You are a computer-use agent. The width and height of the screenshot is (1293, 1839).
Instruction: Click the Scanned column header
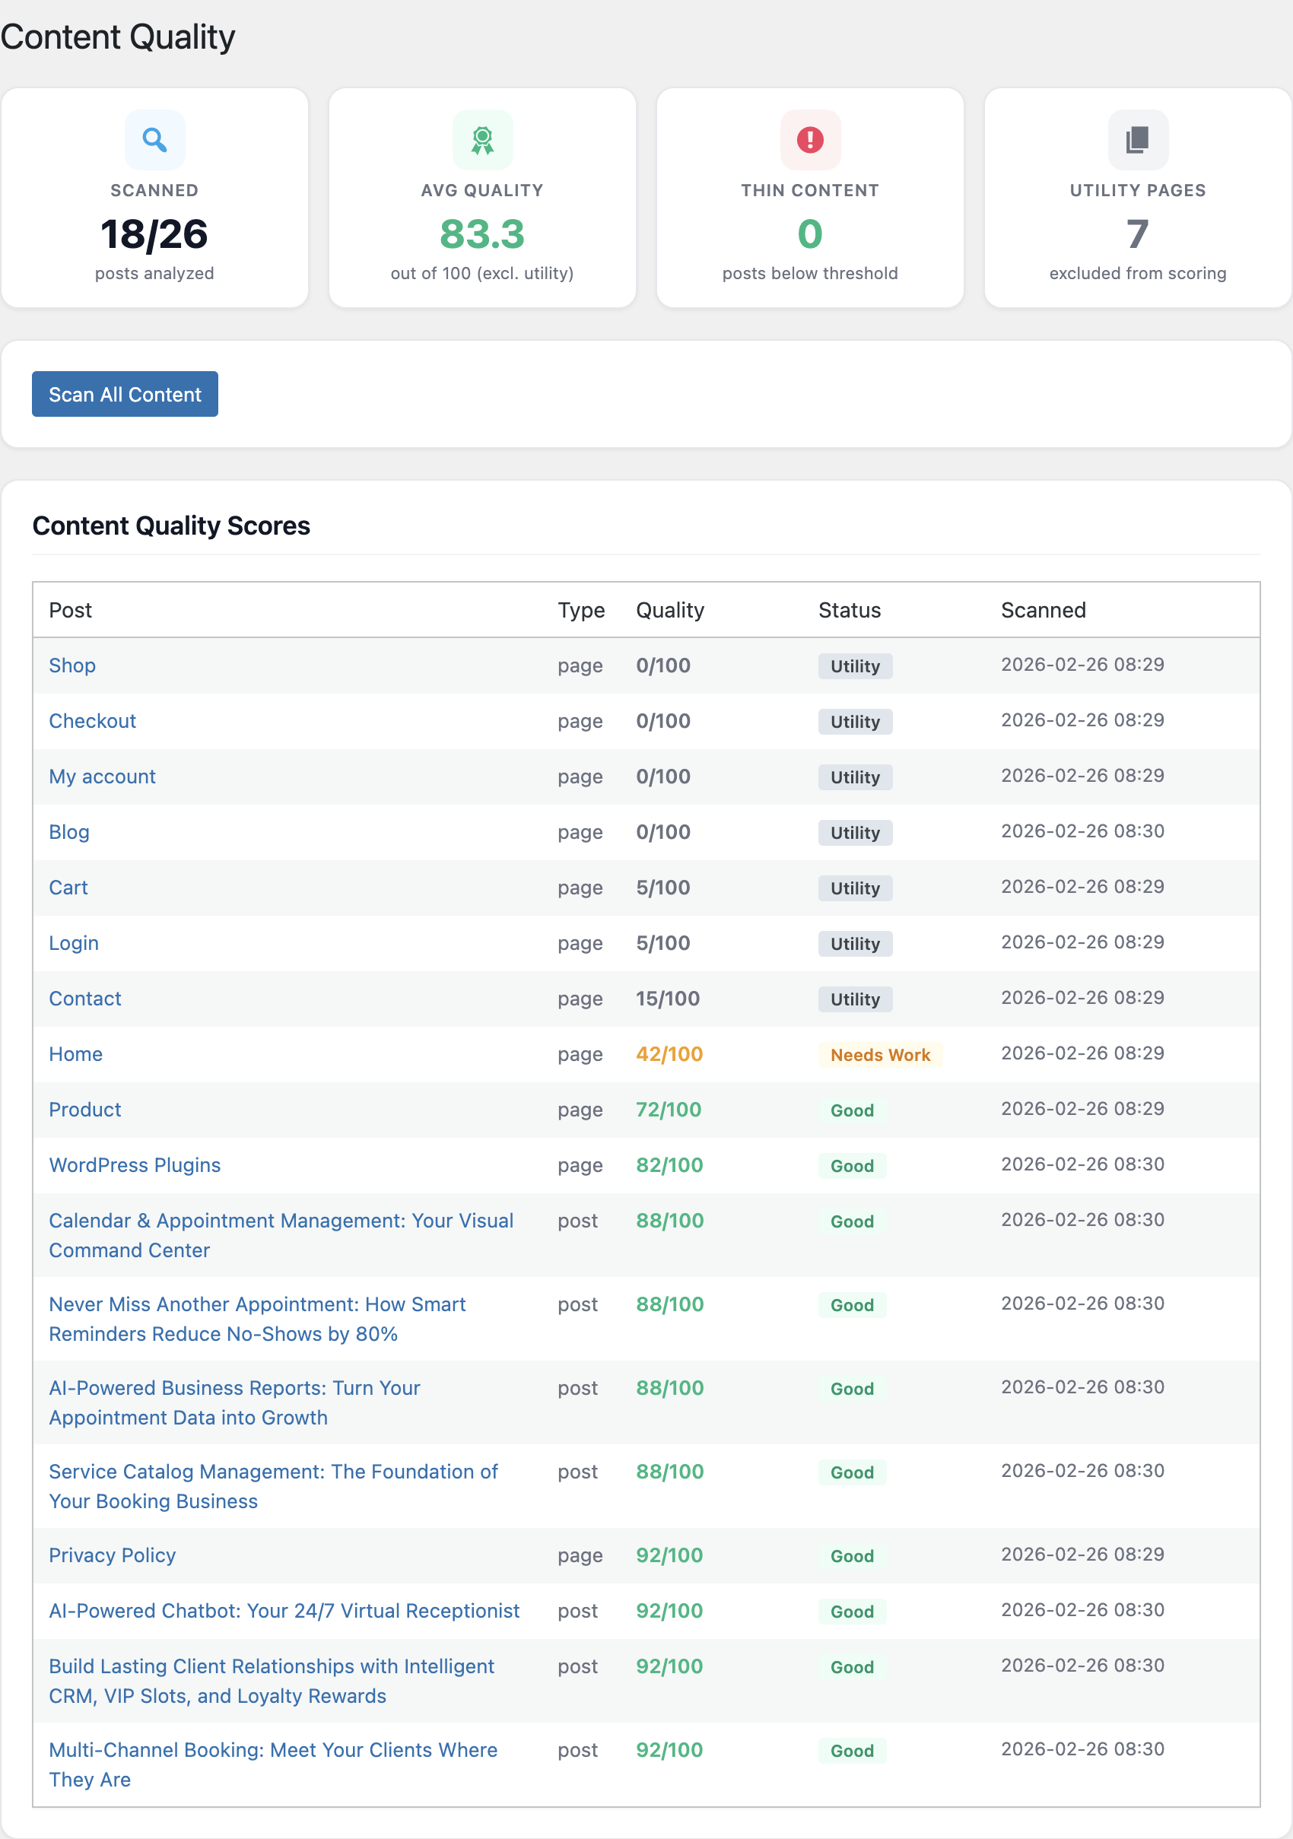[1043, 610]
